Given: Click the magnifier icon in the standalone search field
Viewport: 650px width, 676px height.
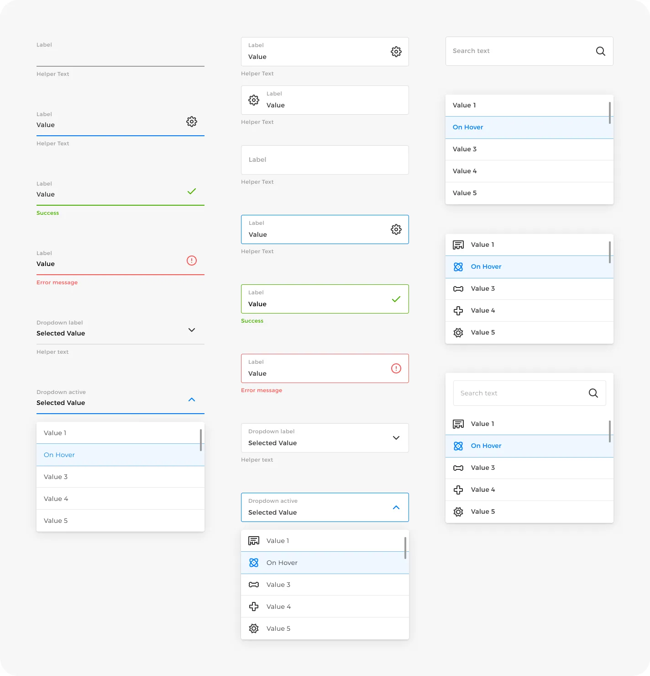Looking at the screenshot, I should [600, 51].
